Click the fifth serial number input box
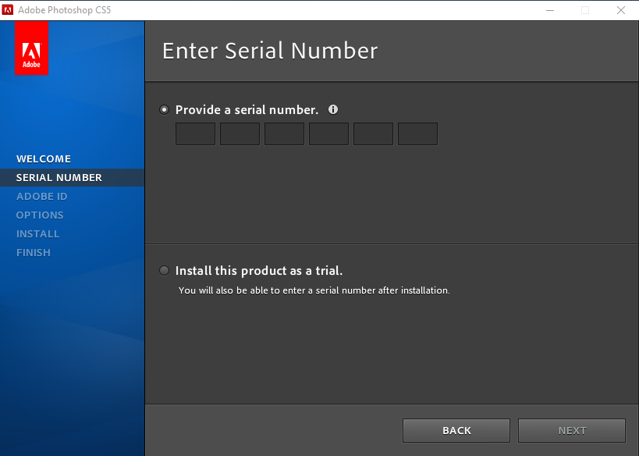639x456 pixels. [x=373, y=134]
